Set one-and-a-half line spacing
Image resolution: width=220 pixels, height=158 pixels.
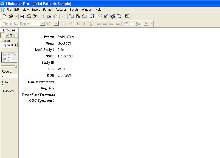click(132, 24)
